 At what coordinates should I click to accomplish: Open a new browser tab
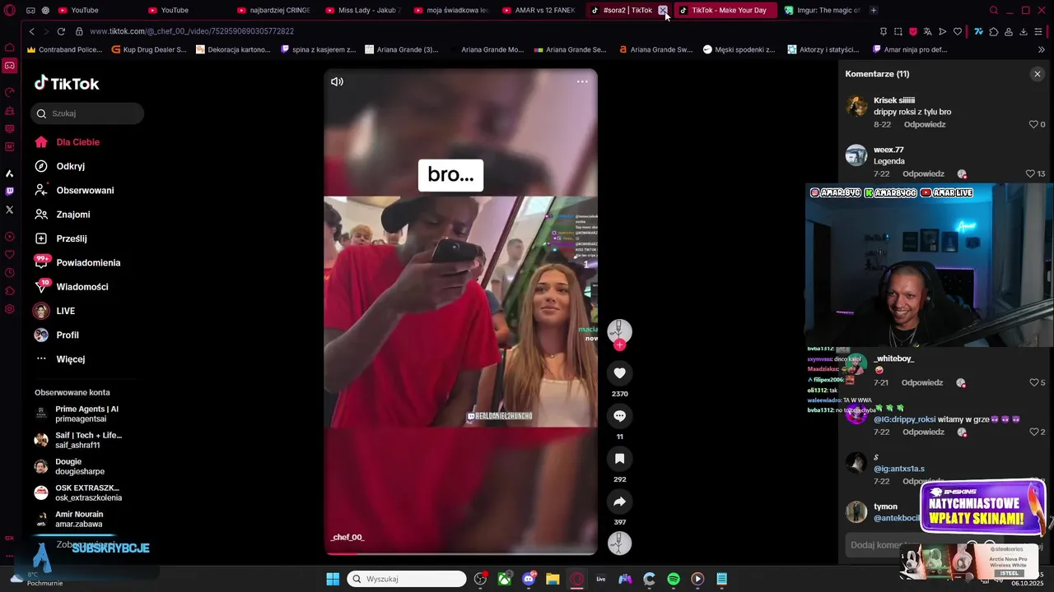[874, 10]
